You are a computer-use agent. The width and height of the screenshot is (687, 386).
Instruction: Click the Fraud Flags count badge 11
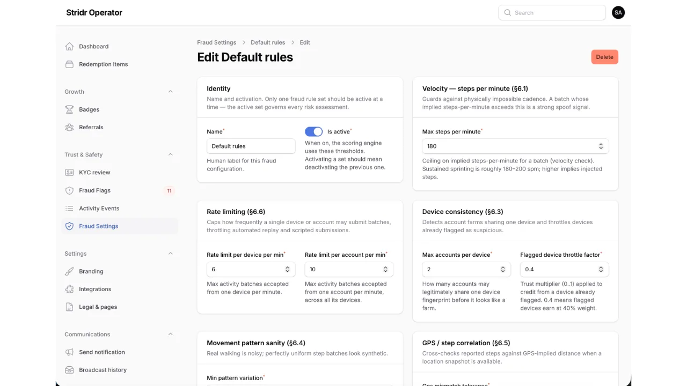coord(169,190)
